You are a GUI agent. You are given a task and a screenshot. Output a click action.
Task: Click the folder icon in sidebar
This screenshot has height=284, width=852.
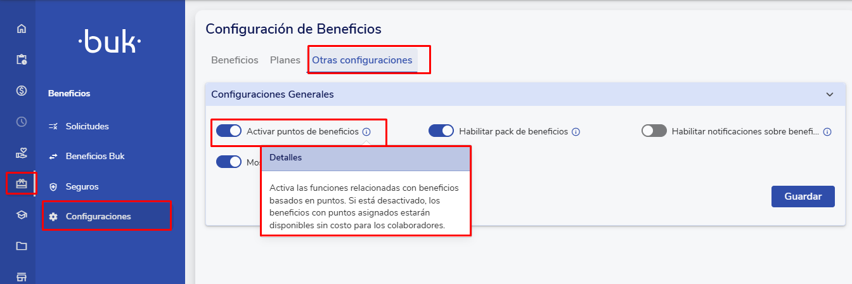(22, 245)
